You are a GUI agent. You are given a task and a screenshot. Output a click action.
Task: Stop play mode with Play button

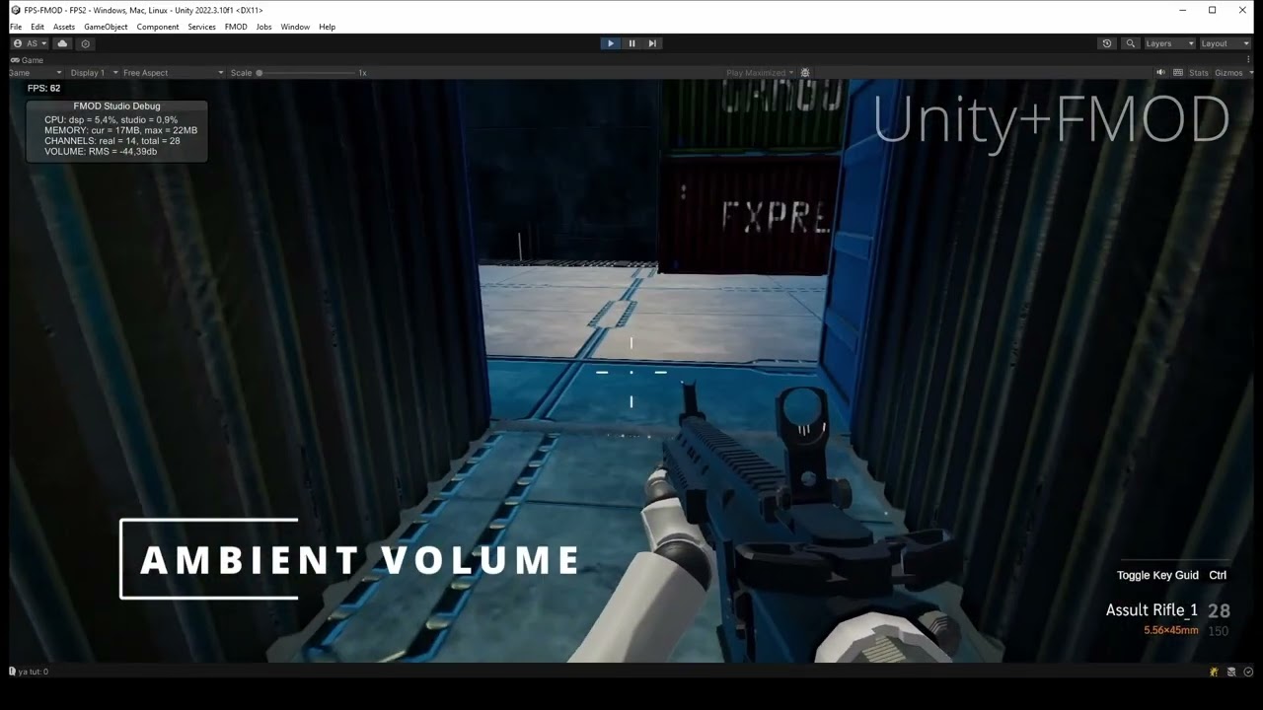(x=610, y=43)
